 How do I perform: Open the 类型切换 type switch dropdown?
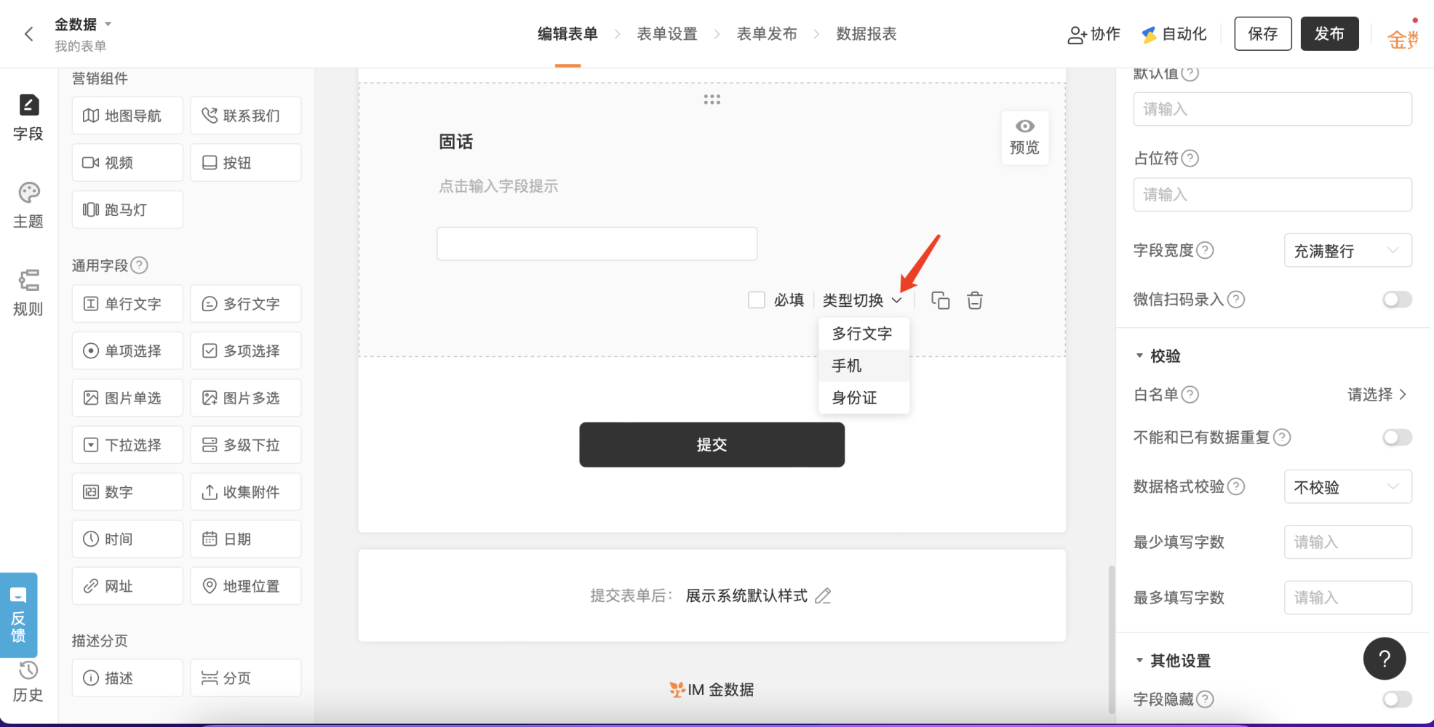[862, 300]
